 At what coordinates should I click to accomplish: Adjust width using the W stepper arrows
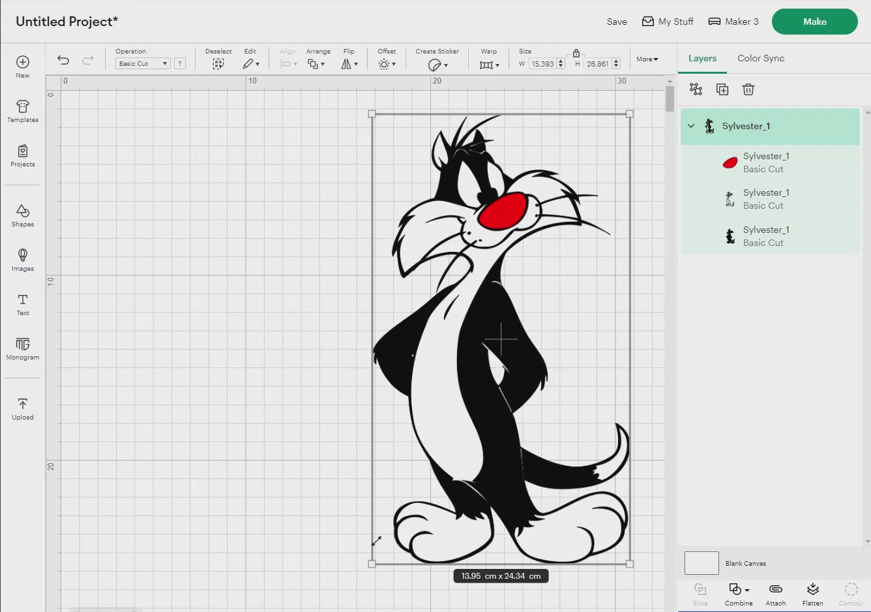click(x=561, y=64)
